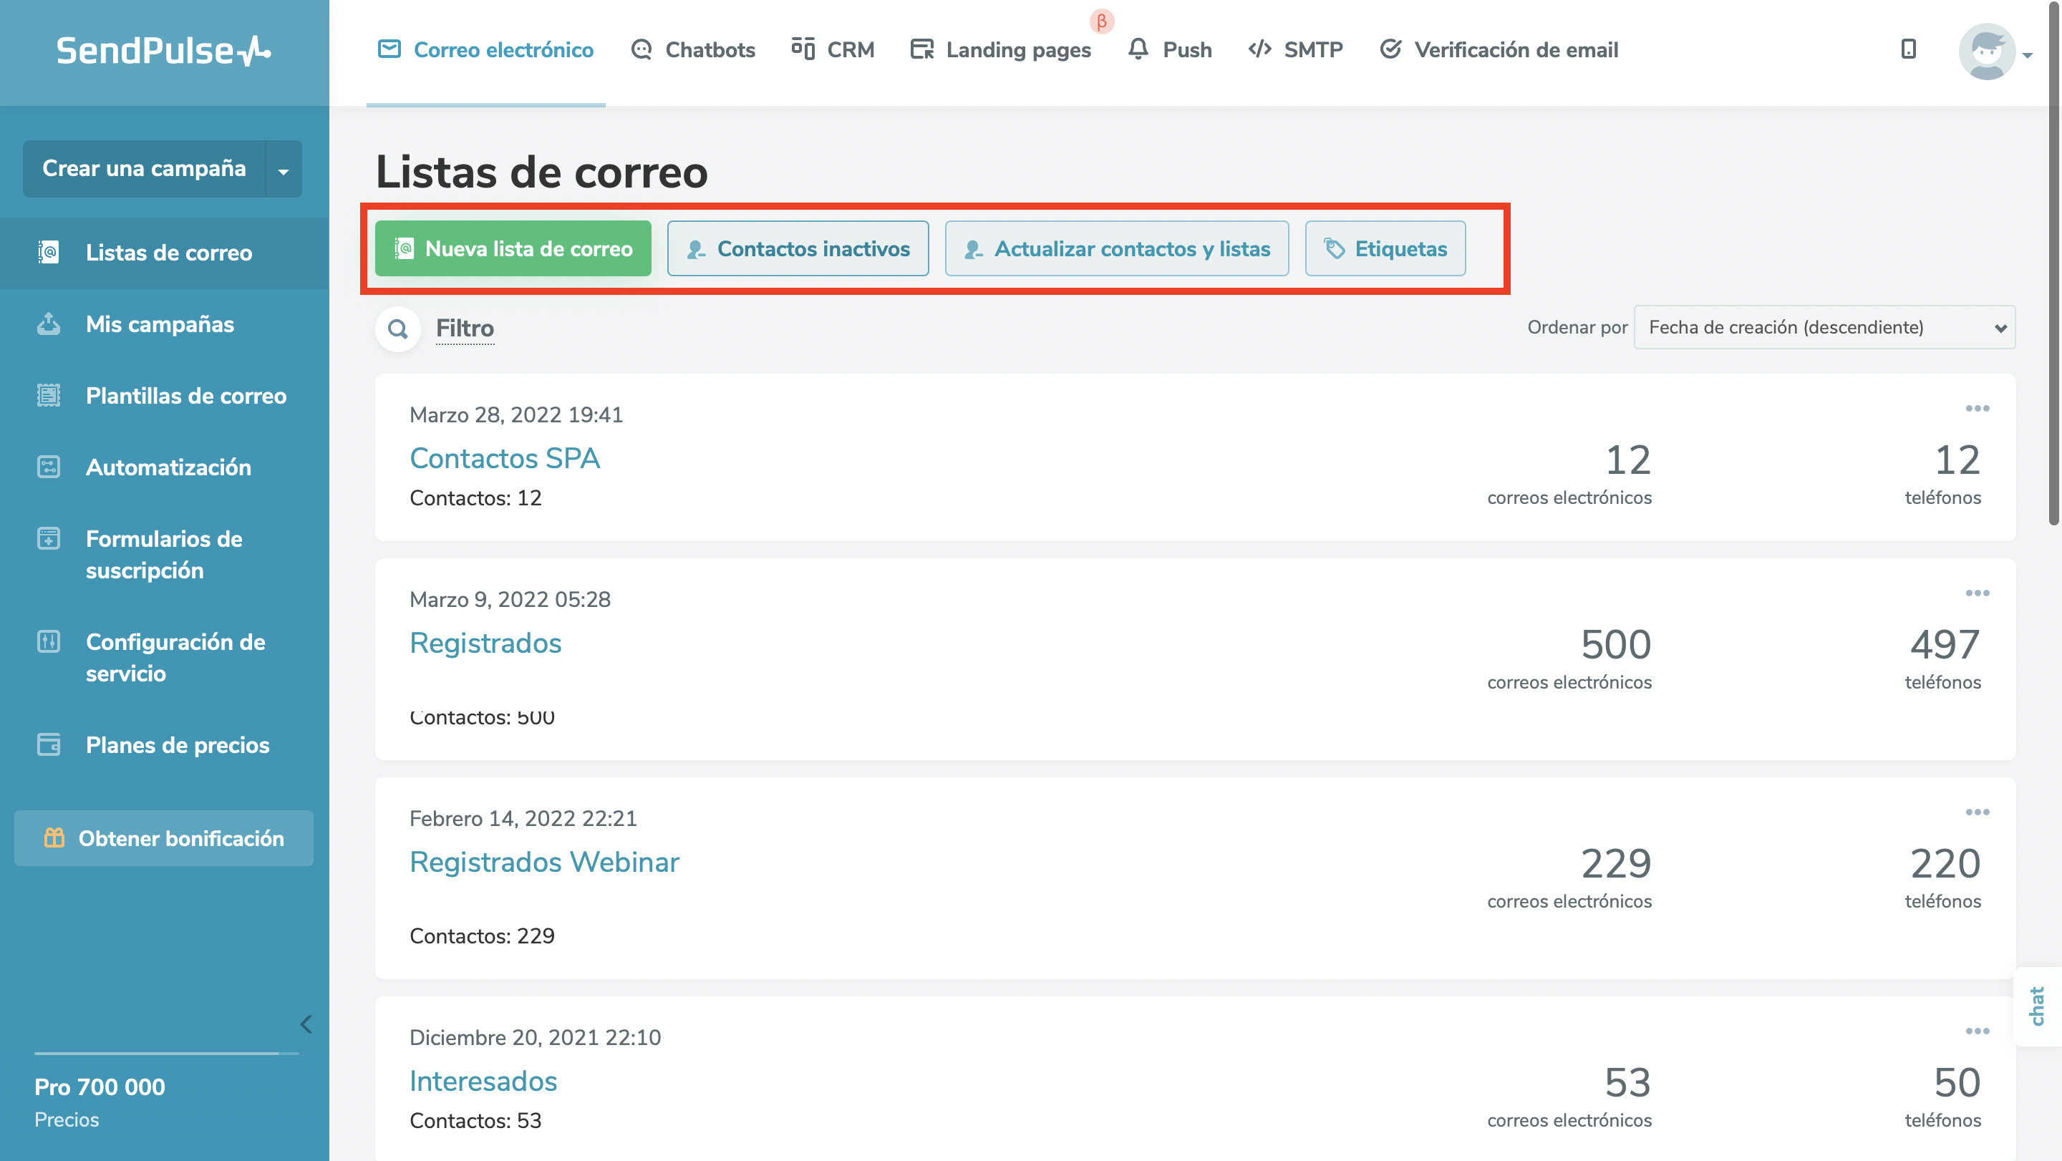Viewport: 2062px width, 1161px height.
Task: Click the Chatbots chat bubble icon
Action: coord(642,49)
